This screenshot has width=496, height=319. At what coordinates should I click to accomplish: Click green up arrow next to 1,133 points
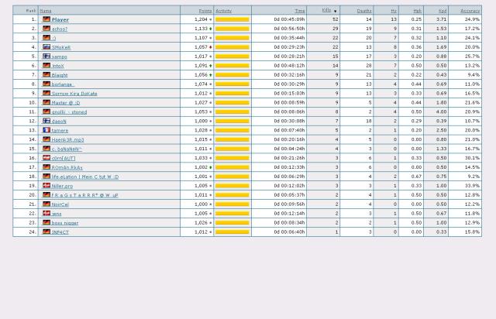tap(211, 29)
